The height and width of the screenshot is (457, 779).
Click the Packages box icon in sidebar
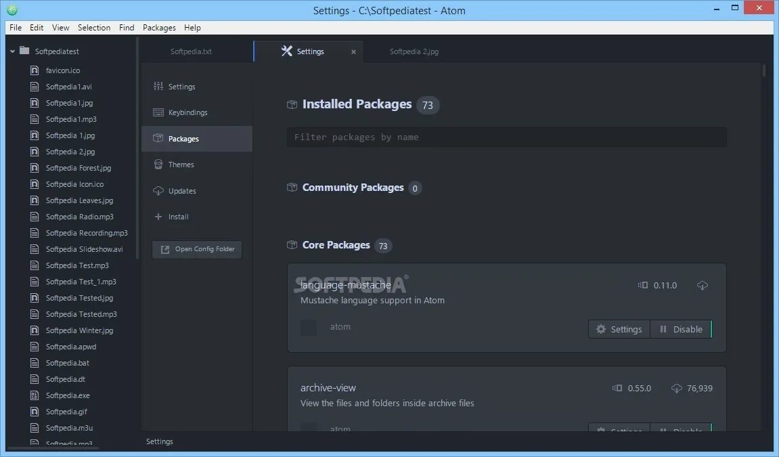[158, 139]
